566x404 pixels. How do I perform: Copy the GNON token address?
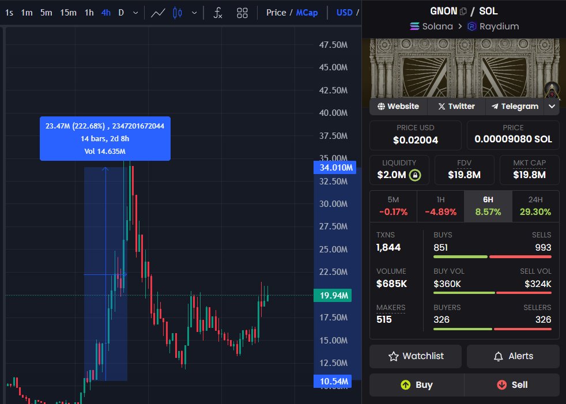click(x=463, y=11)
